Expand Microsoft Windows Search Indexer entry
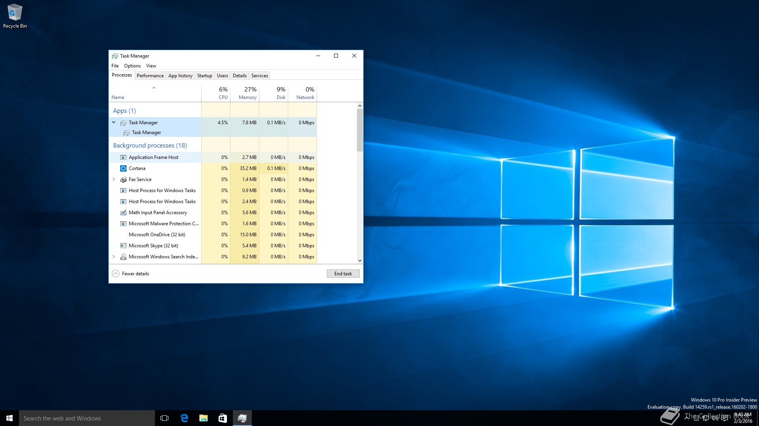 tap(114, 257)
